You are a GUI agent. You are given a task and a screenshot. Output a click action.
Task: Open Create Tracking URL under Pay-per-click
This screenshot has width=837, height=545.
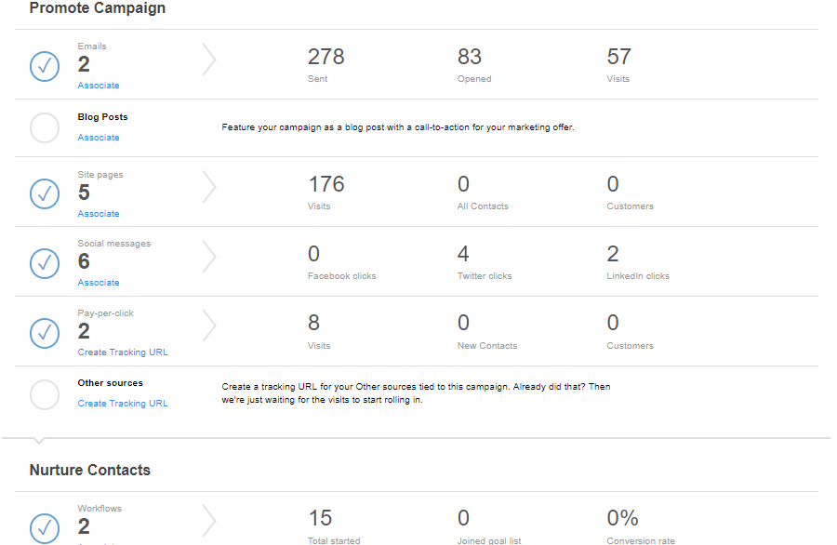coord(123,352)
